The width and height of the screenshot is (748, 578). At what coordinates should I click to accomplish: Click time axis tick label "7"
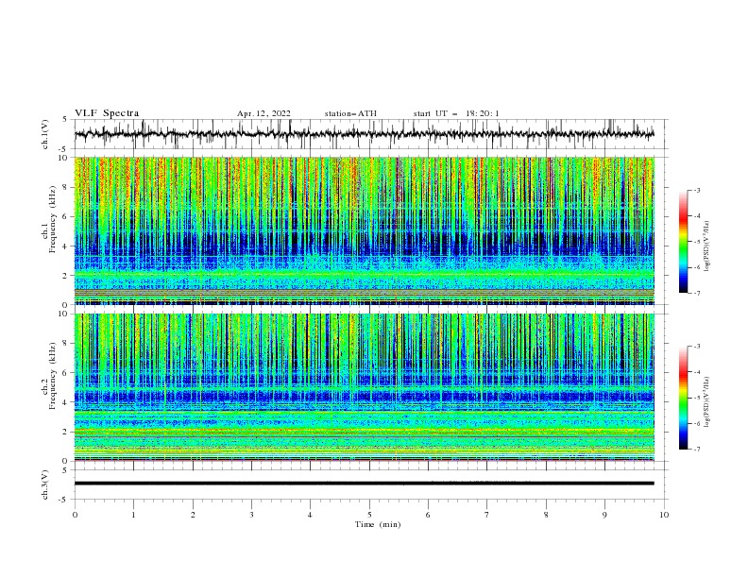[487, 515]
